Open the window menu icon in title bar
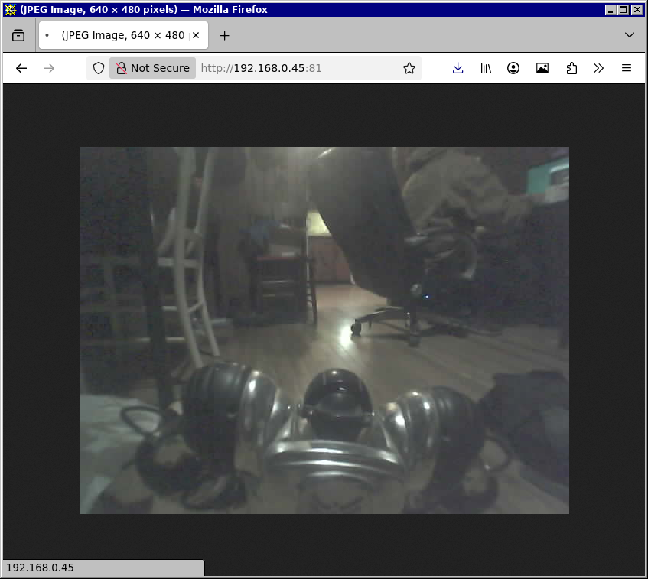 [x=10, y=10]
